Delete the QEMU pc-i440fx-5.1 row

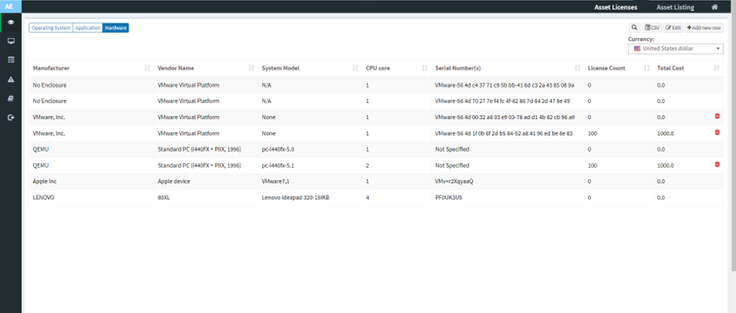click(x=717, y=165)
